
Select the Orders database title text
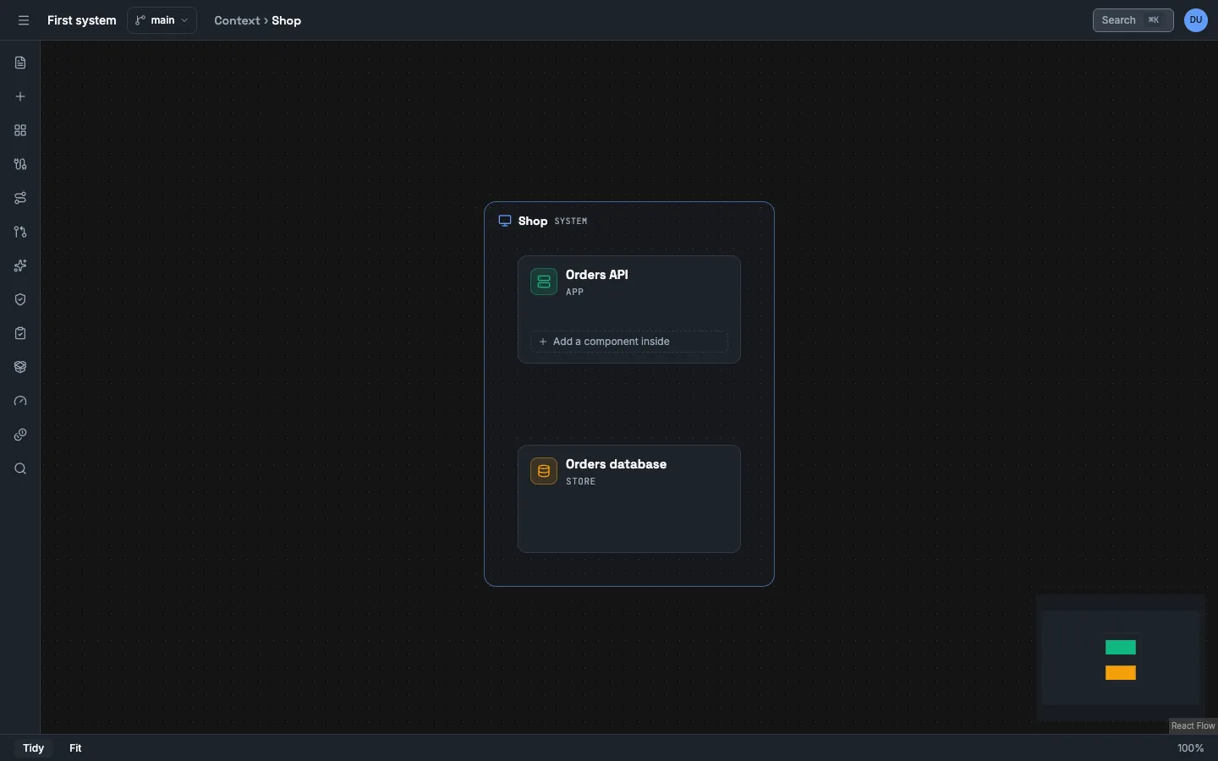(616, 464)
